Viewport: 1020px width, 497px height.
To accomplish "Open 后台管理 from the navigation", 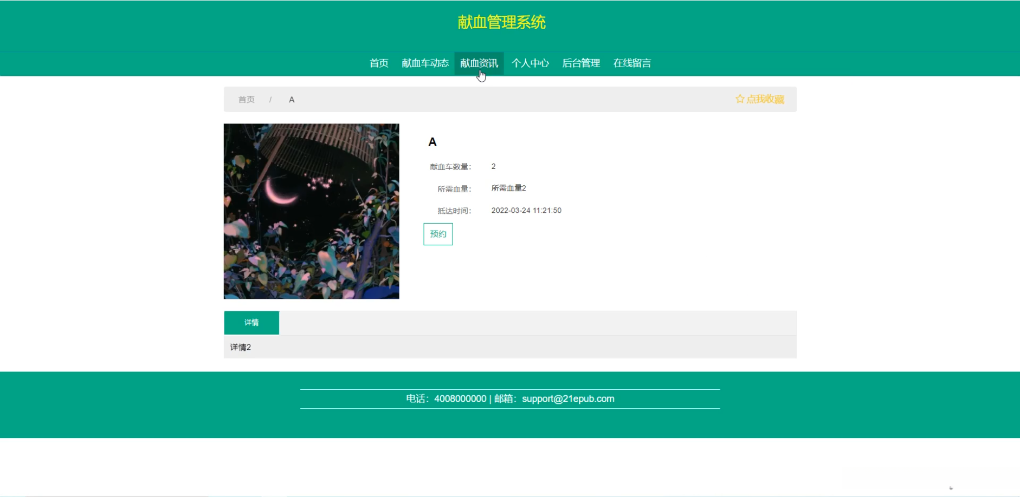I will coord(581,63).
